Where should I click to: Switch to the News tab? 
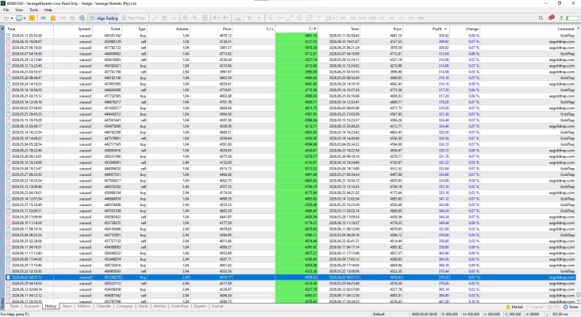point(67,306)
